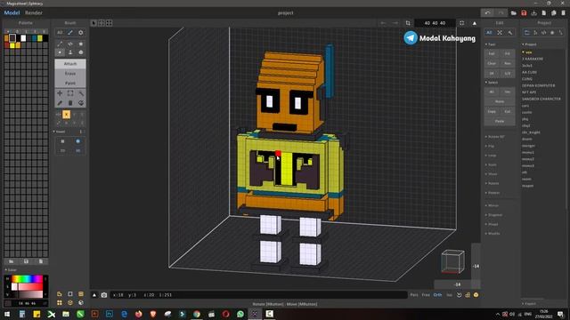Select the magic wand tool icon
570x320 pixels.
tap(81, 93)
